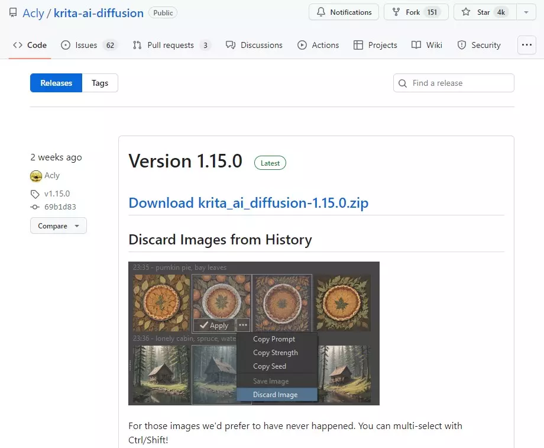Click Acly's avatar image

click(x=35, y=176)
